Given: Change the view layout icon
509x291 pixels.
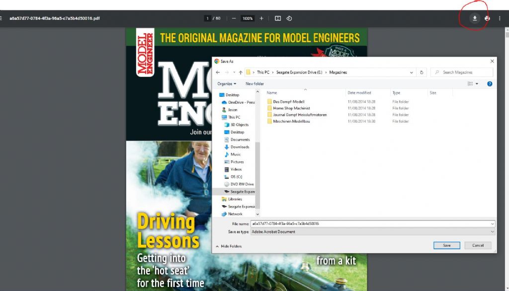Looking at the screenshot, I should (470, 84).
